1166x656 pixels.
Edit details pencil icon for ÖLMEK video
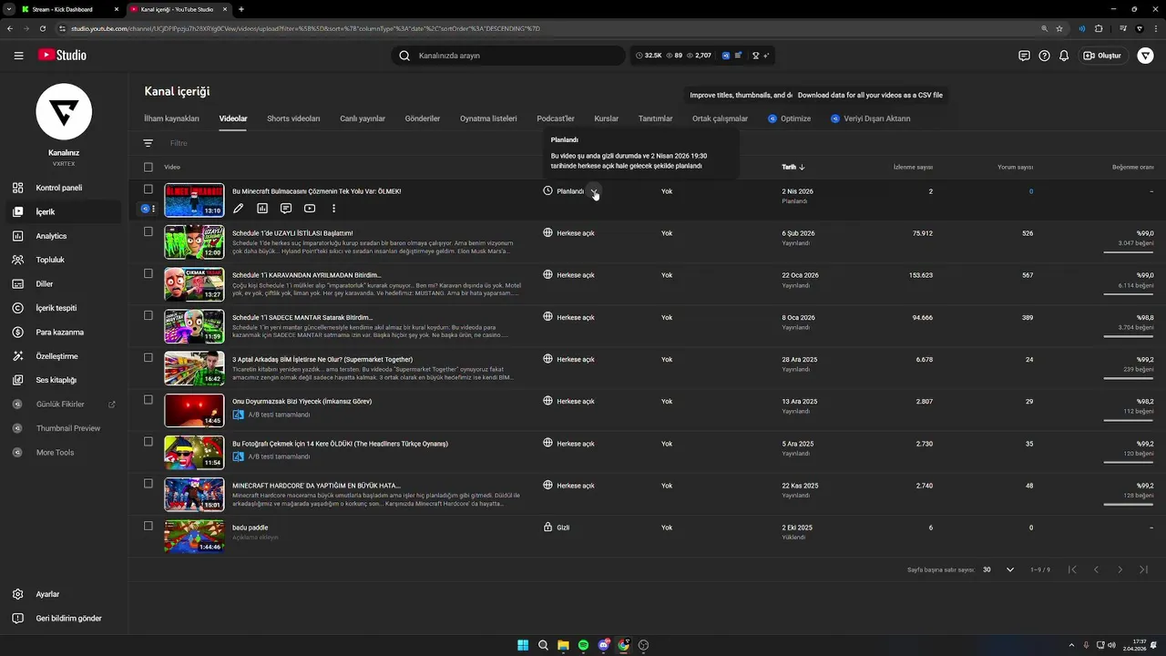click(x=239, y=209)
